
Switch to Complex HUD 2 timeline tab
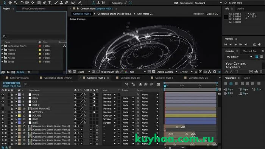pos(164,78)
